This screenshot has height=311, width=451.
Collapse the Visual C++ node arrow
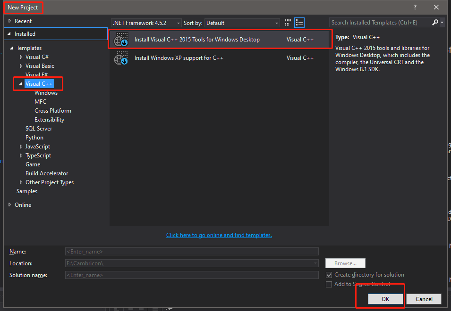[x=20, y=84]
